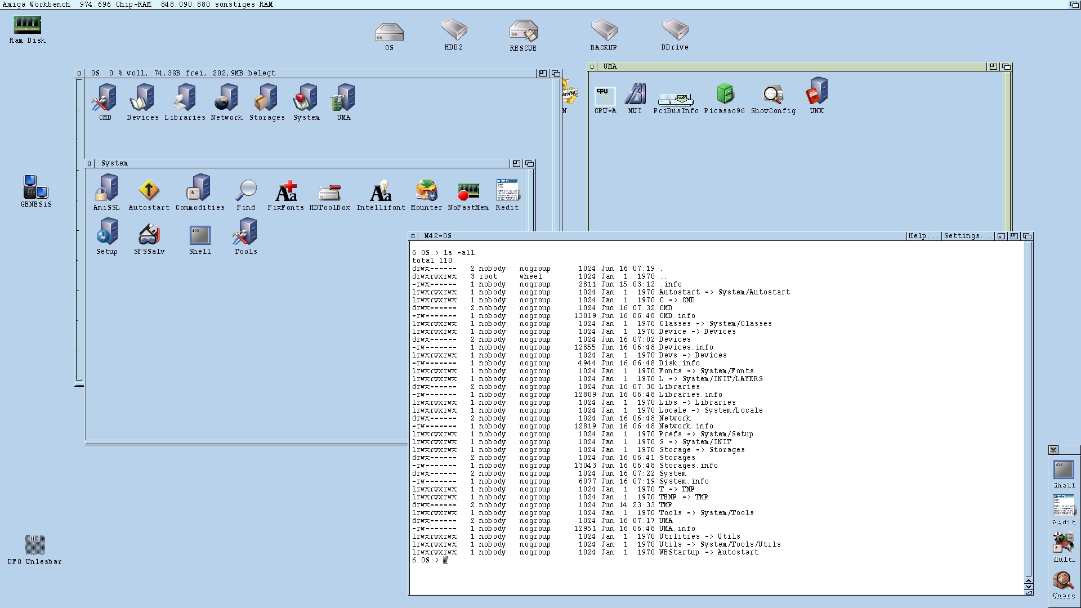This screenshot has width=1081, height=608.
Task: Select the Ram Disk desktop icon
Action: pos(27,25)
